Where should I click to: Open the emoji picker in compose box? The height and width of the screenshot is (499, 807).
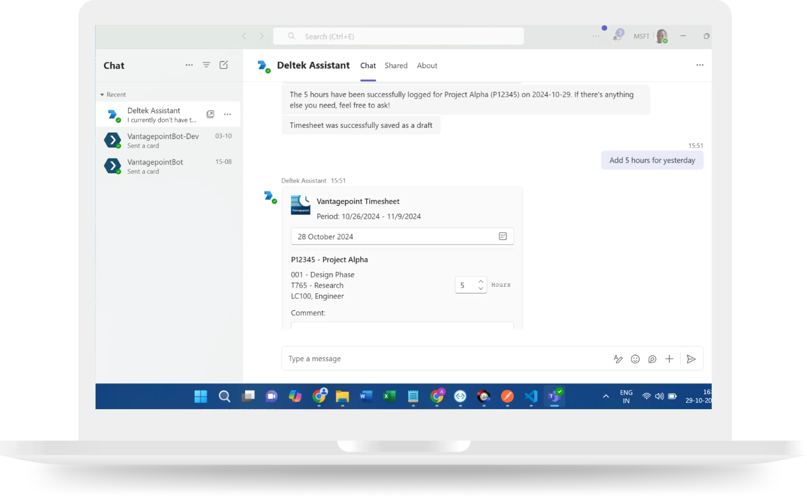click(635, 359)
